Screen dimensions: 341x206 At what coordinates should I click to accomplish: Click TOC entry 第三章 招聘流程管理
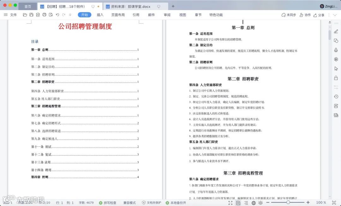point(85,106)
